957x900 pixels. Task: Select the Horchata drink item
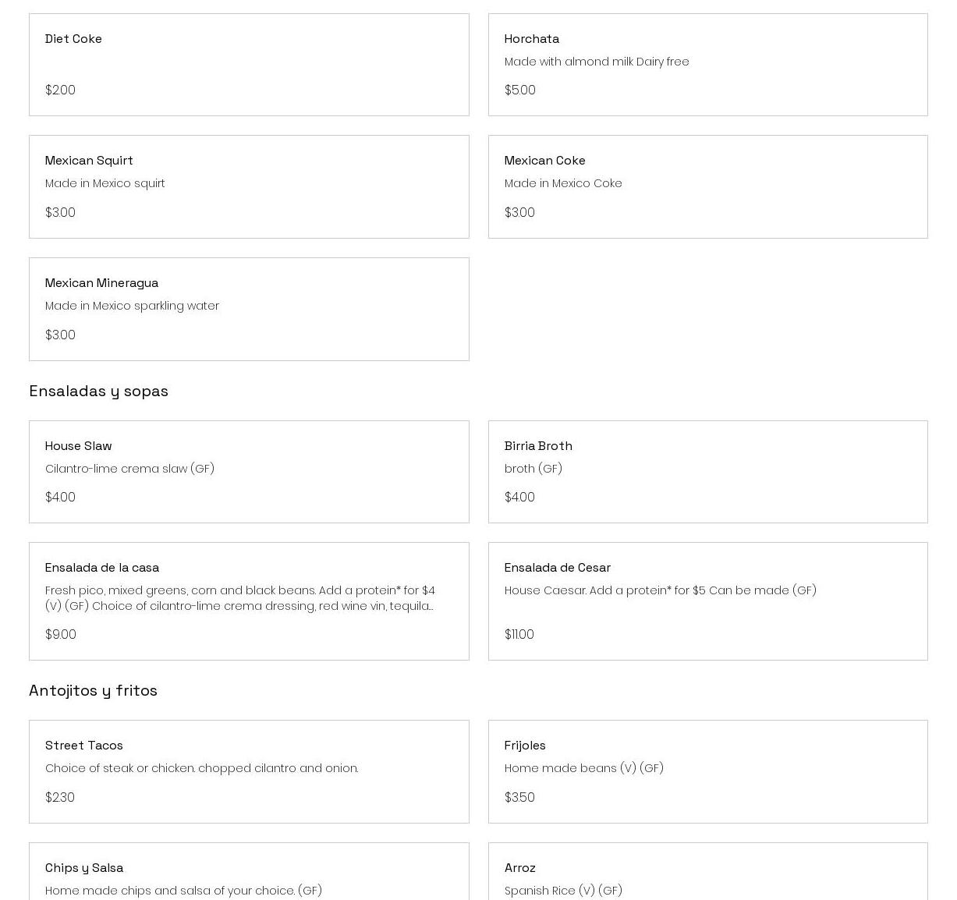(707, 65)
